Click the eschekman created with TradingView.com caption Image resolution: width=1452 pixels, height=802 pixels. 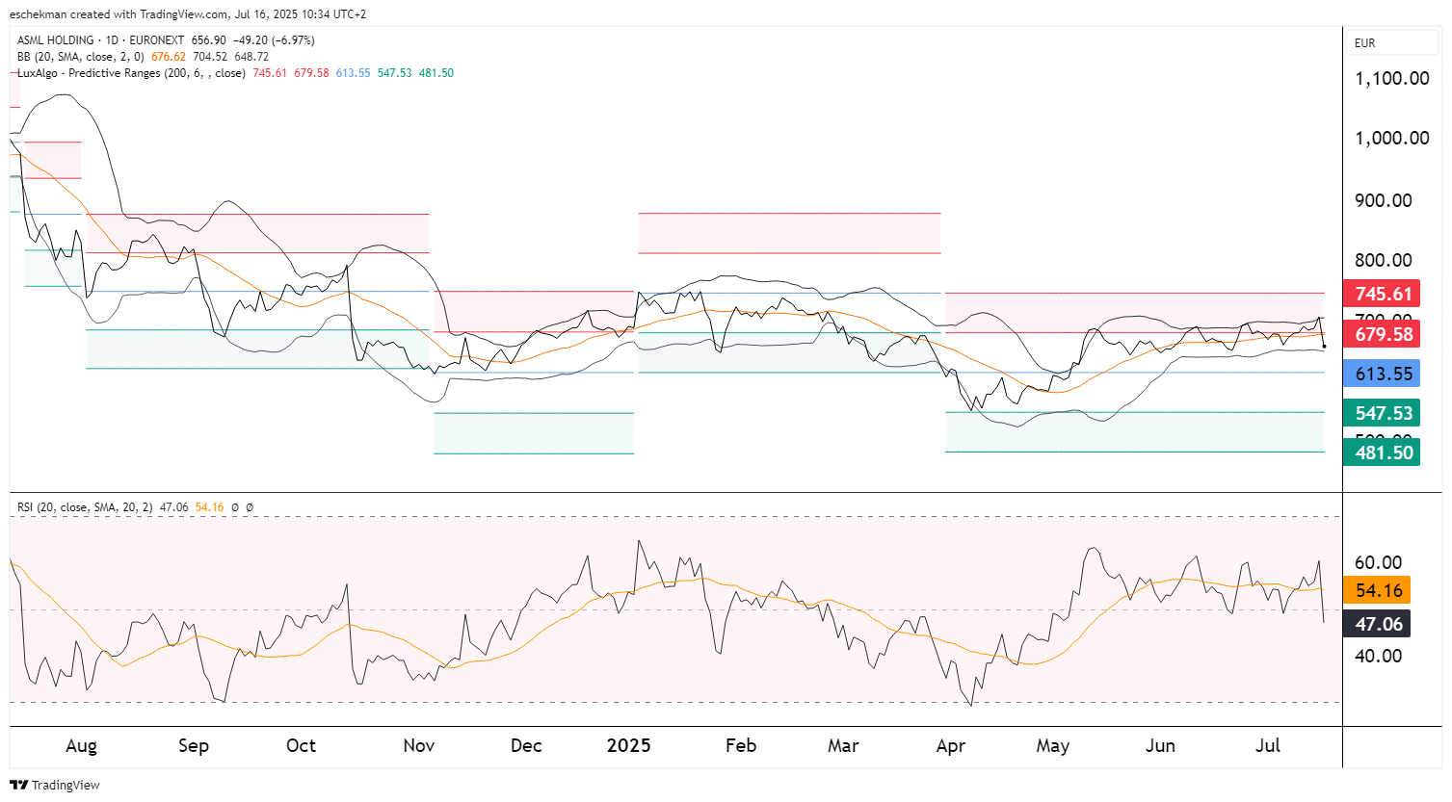pos(187,14)
